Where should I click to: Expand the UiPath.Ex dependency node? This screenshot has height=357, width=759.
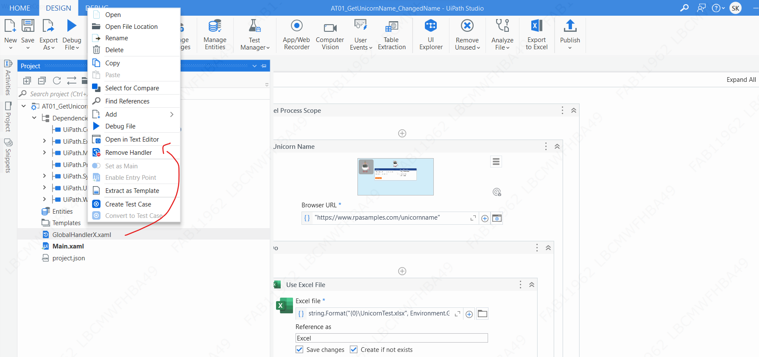45,141
